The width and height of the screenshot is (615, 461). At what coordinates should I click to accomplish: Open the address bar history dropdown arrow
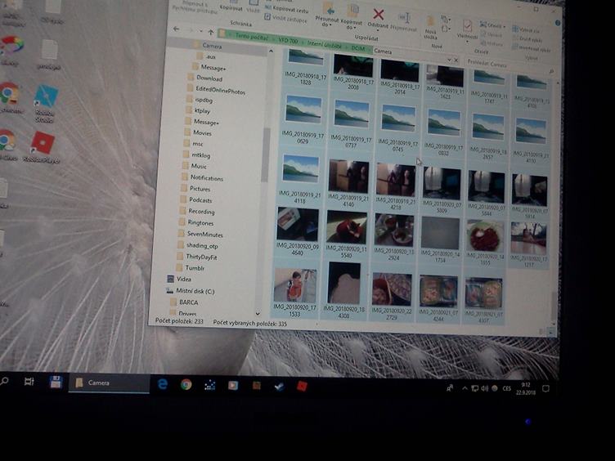click(x=449, y=59)
